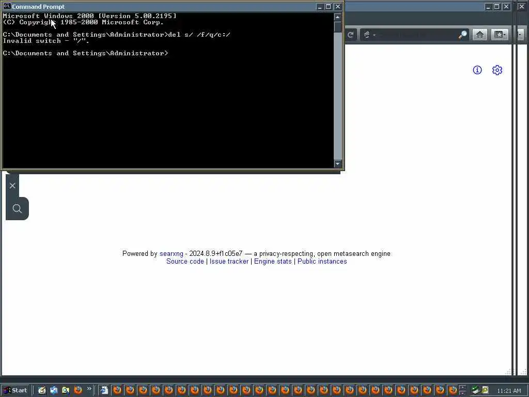Viewport: 529px width, 397px height.
Task: Click the Copyright 1985-2000 Microsoft Corp. line
Action: click(x=83, y=22)
